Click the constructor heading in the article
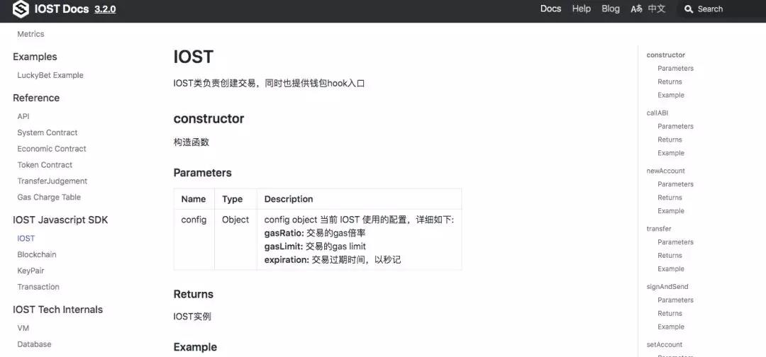The height and width of the screenshot is (357, 766). click(x=209, y=119)
